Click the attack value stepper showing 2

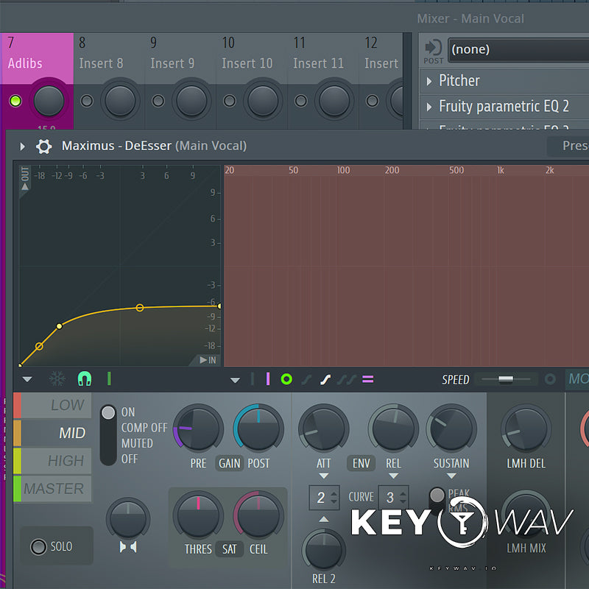[x=325, y=498]
